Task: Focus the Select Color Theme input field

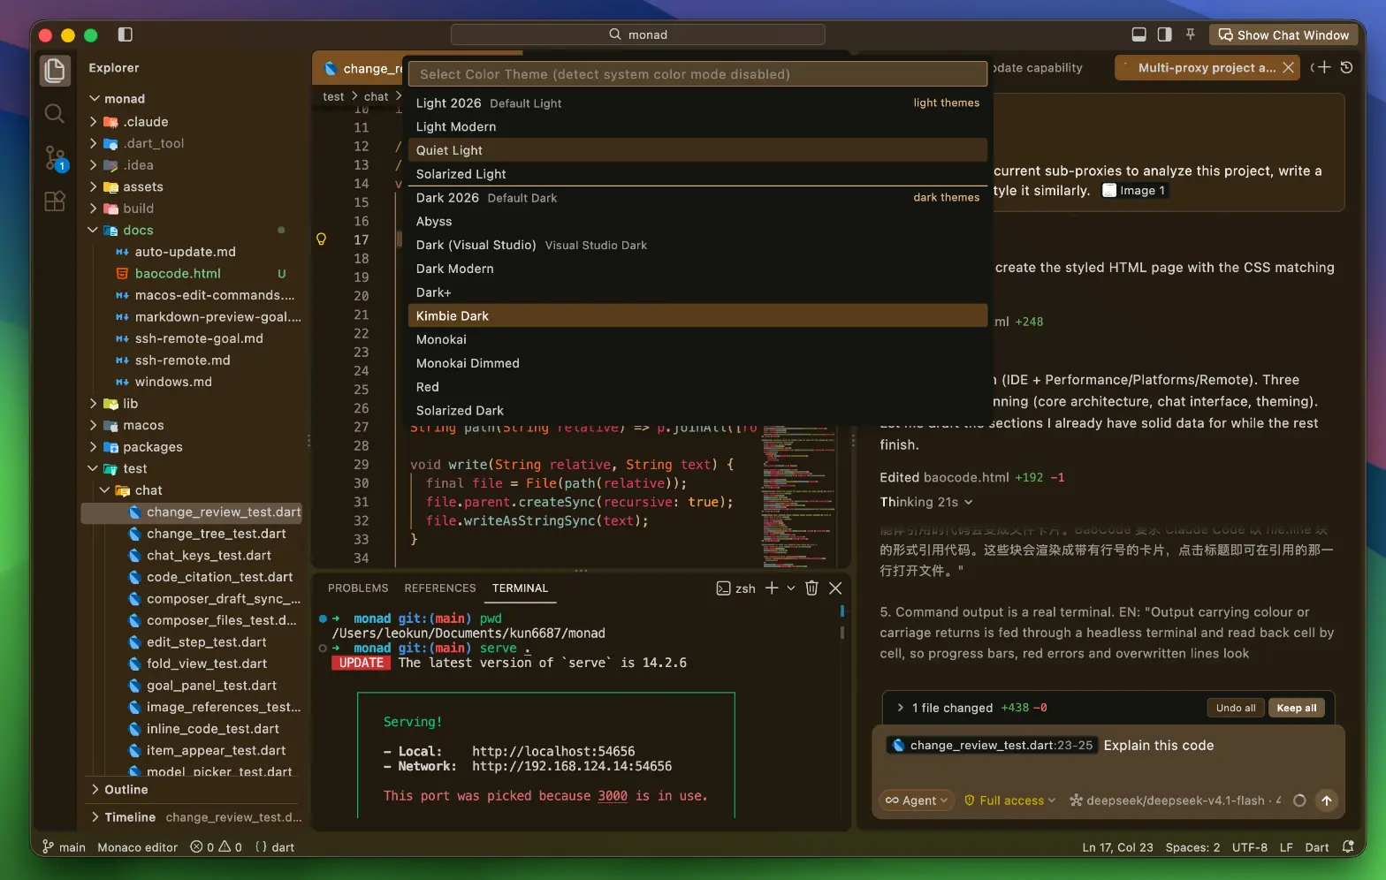Action: pos(697,74)
